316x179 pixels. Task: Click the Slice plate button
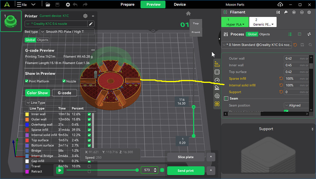click(186, 157)
